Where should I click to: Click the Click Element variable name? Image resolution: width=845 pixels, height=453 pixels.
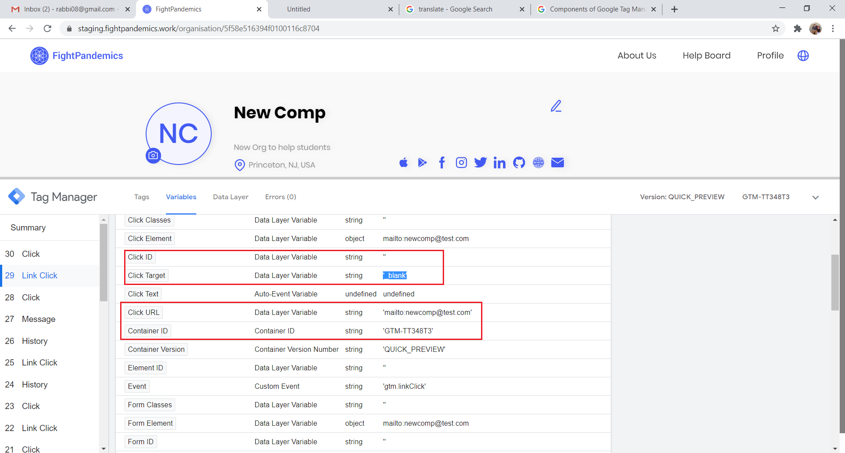(x=150, y=238)
